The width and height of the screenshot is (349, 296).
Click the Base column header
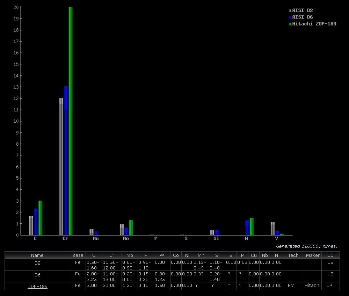coord(78,255)
